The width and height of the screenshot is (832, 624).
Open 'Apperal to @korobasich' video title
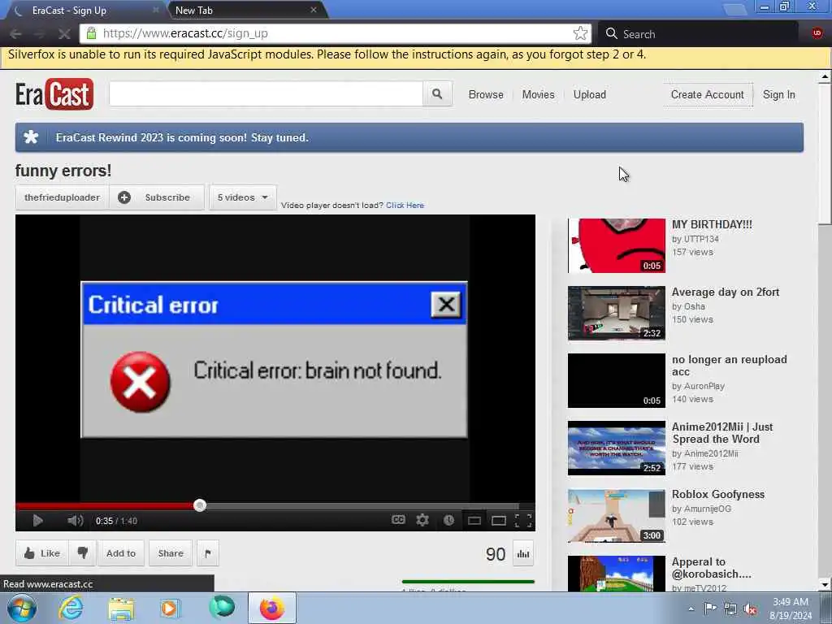(x=711, y=568)
